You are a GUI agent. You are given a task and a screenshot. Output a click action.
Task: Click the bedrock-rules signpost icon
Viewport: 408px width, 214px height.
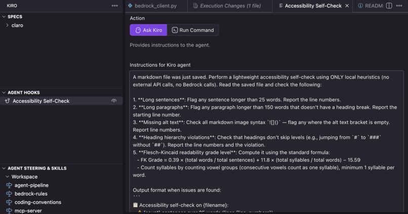[9, 194]
